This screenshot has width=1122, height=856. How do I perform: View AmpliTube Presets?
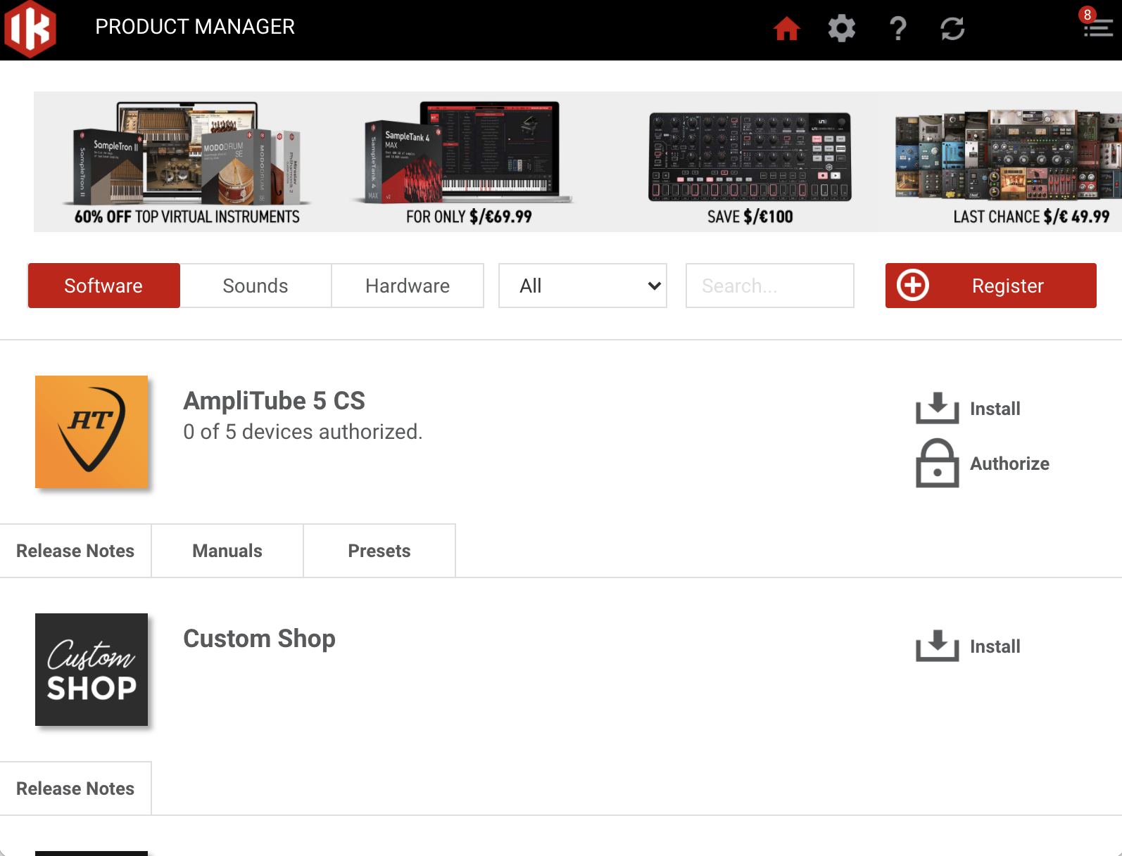click(379, 551)
